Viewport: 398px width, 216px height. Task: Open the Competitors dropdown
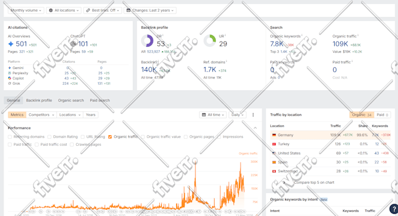coord(42,115)
